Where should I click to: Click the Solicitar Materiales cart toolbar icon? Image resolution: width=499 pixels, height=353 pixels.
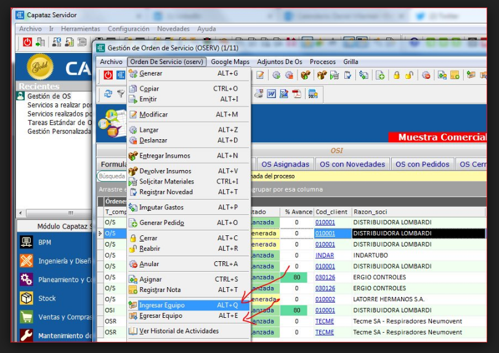tap(335, 75)
